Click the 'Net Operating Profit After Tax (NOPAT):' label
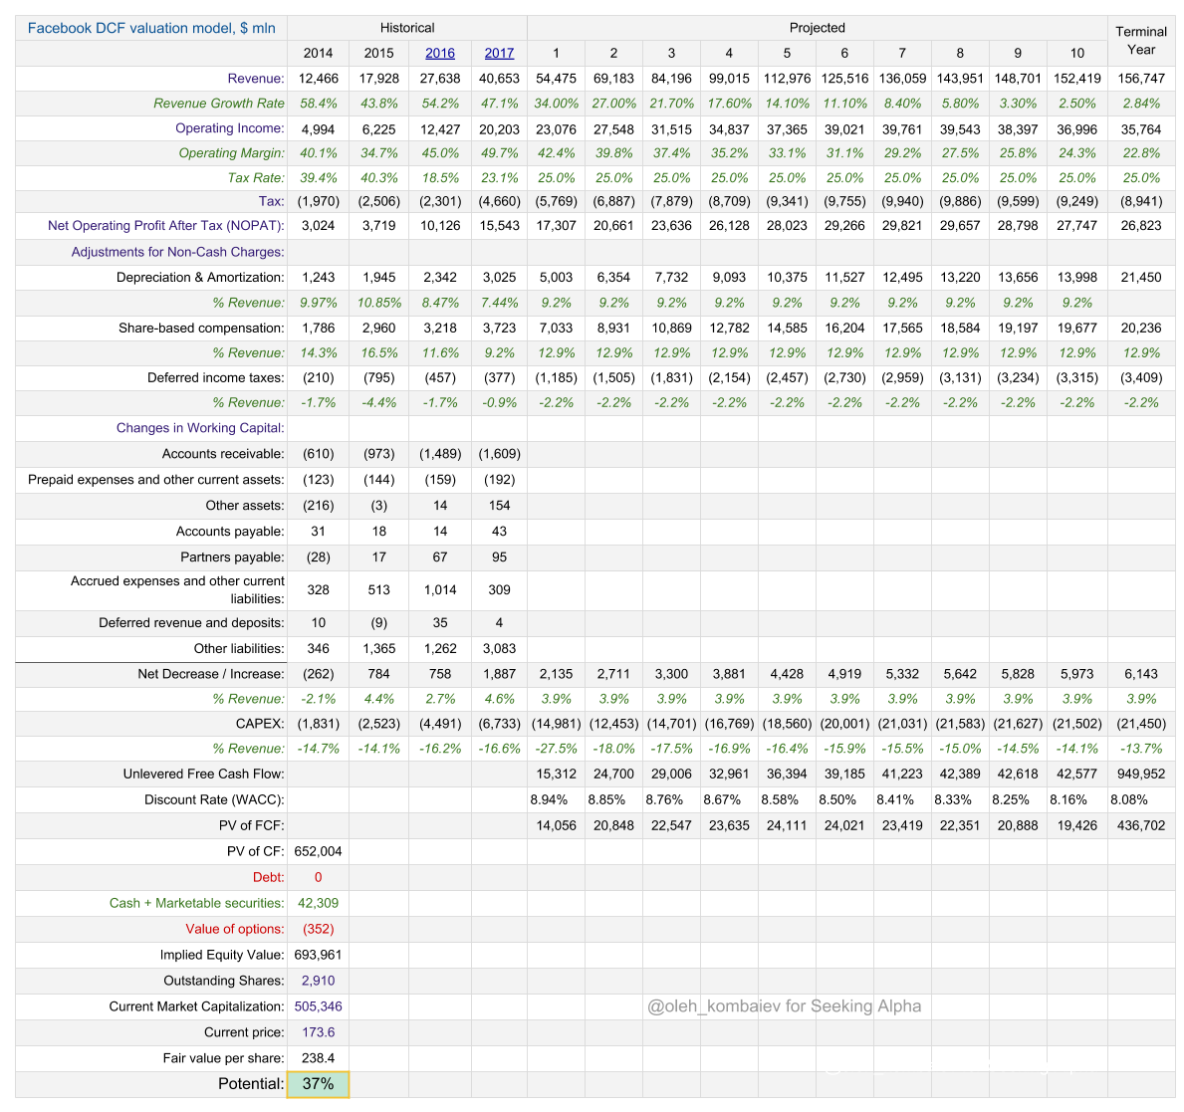 pos(166,226)
